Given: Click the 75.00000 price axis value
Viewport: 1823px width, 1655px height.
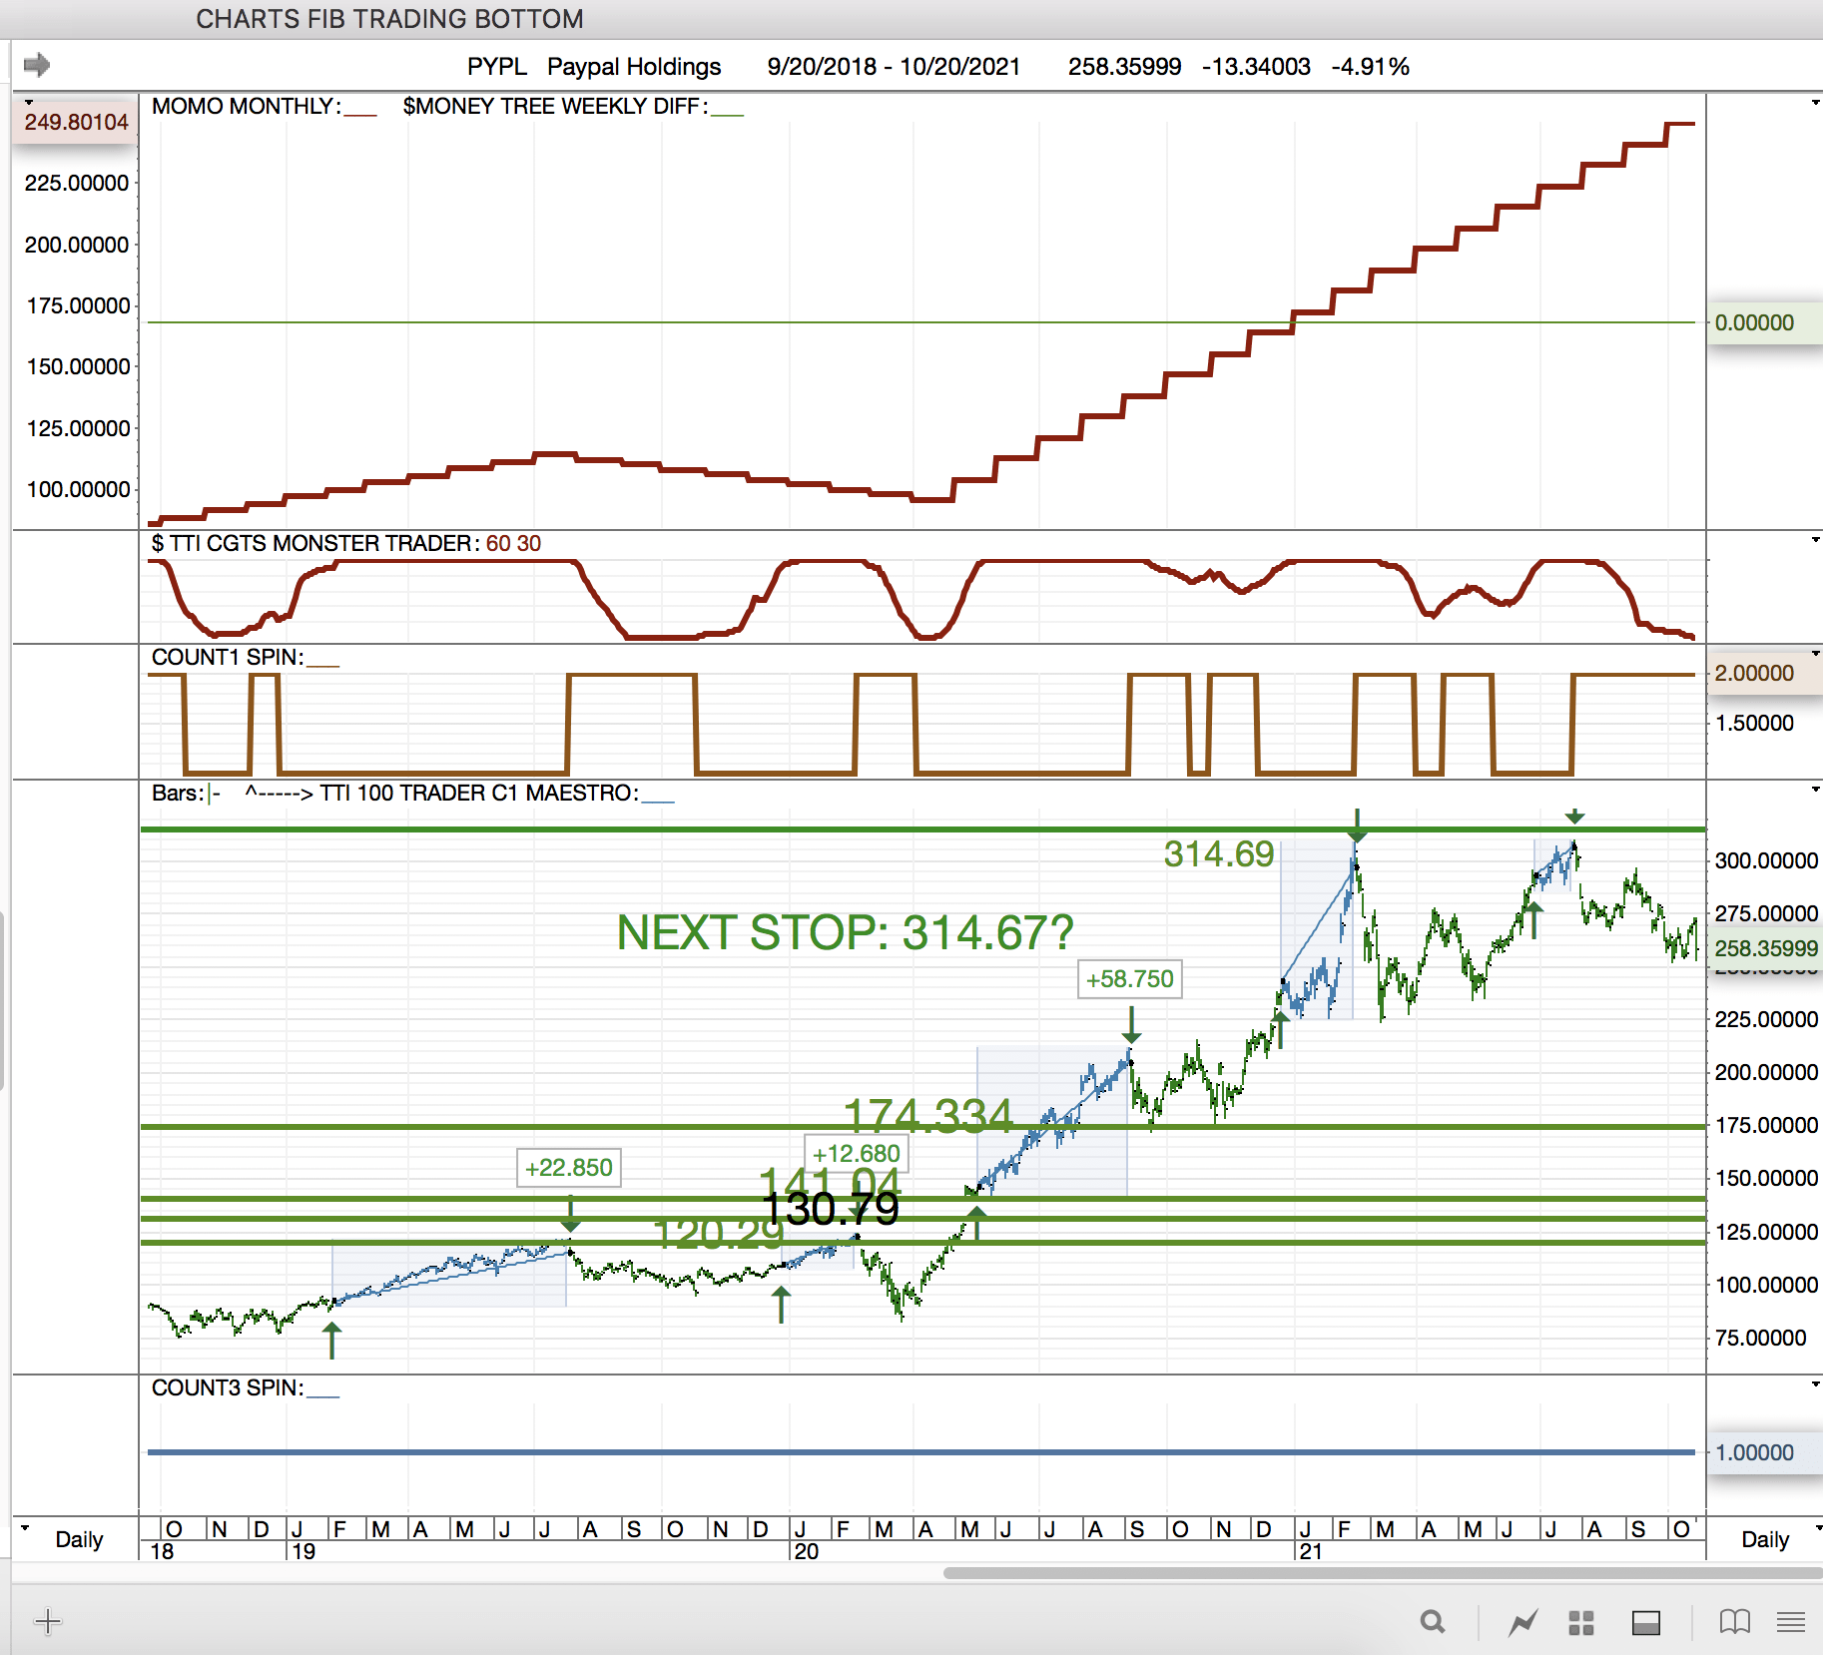Looking at the screenshot, I should pyautogui.click(x=1761, y=1338).
